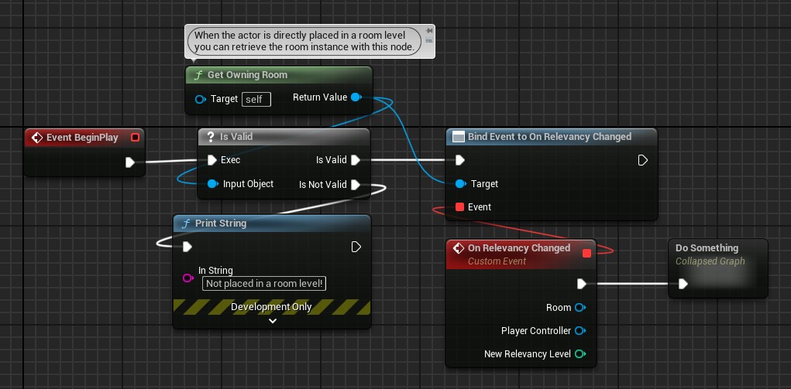Screen dimensions: 791x389
Task: Click the red Event delegate pin
Action: point(459,207)
